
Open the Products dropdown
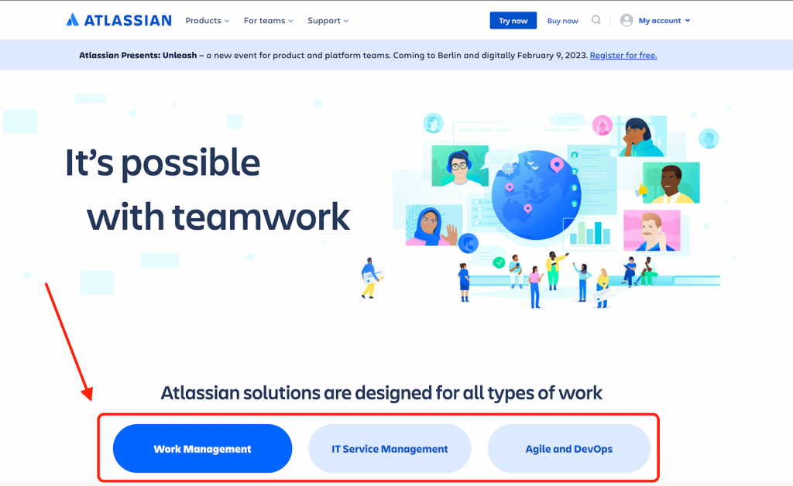(x=203, y=21)
